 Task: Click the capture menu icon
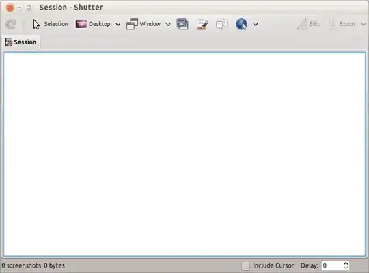[202, 24]
